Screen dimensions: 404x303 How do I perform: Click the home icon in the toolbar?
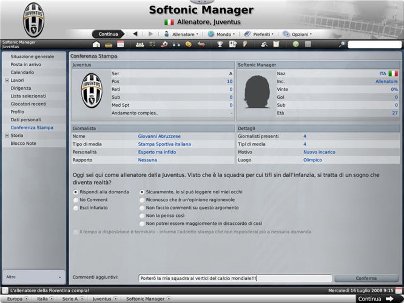tap(96, 44)
